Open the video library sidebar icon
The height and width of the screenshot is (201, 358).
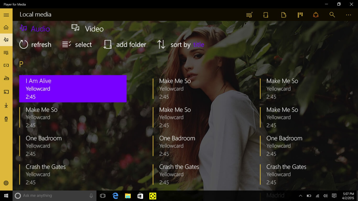click(x=6, y=65)
